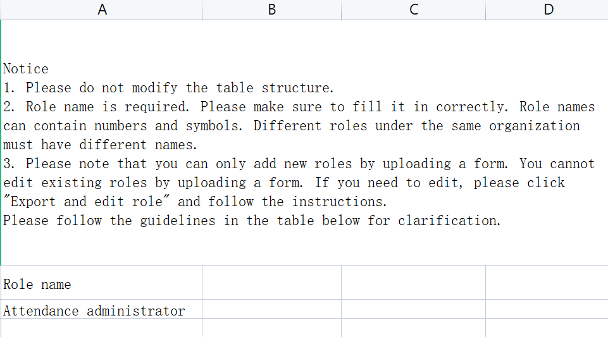Click the divider between column headers B and C
Image resolution: width=608 pixels, height=337 pixels.
[x=342, y=9]
